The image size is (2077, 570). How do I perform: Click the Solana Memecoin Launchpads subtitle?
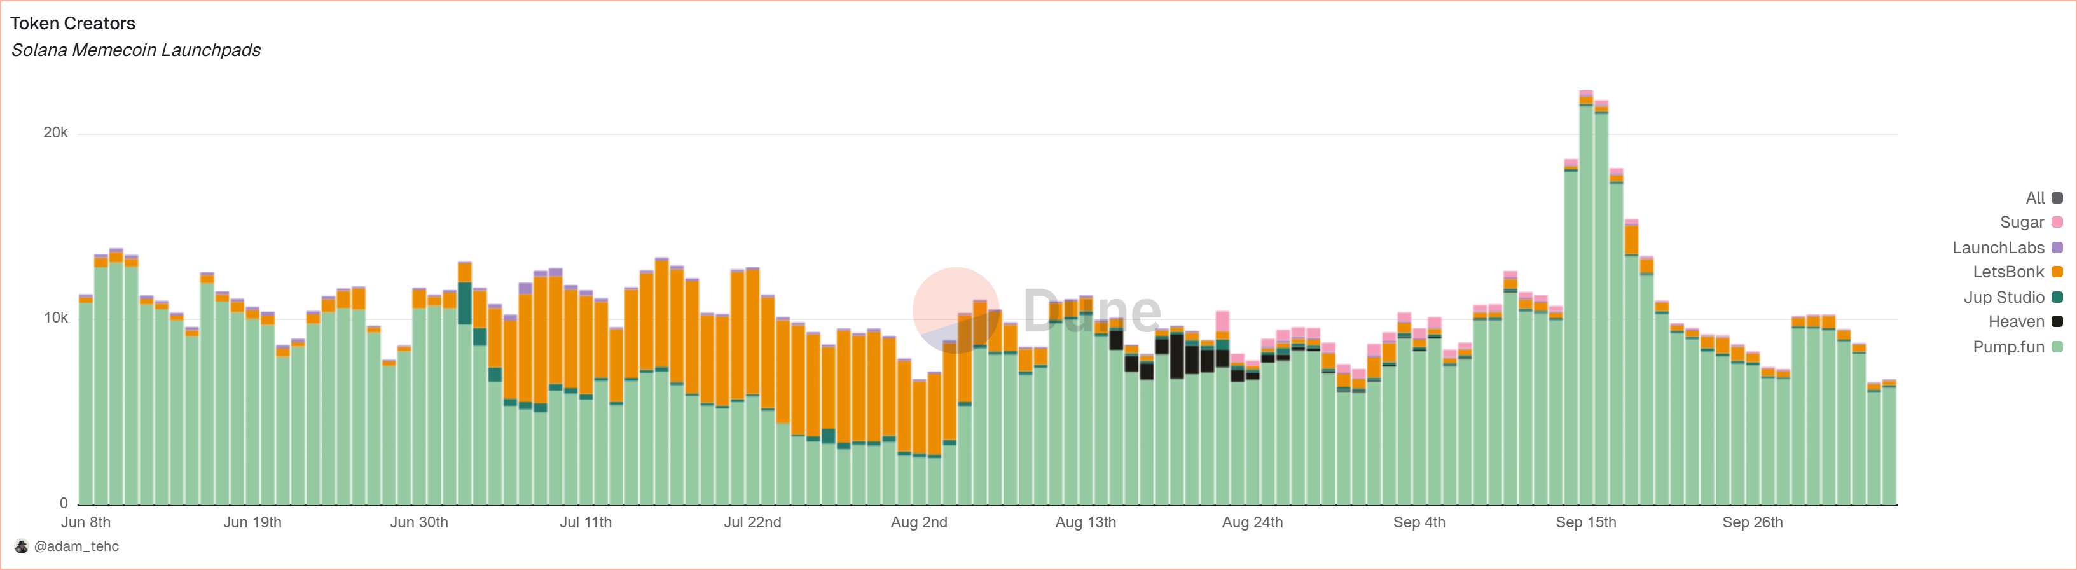point(135,50)
